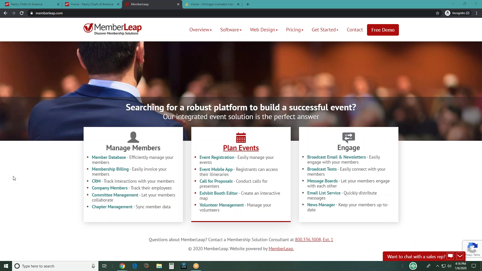The height and width of the screenshot is (271, 482).
Task: Open the Chrome menu with three dots
Action: coord(476,13)
